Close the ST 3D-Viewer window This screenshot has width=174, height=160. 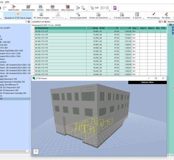(x=163, y=79)
